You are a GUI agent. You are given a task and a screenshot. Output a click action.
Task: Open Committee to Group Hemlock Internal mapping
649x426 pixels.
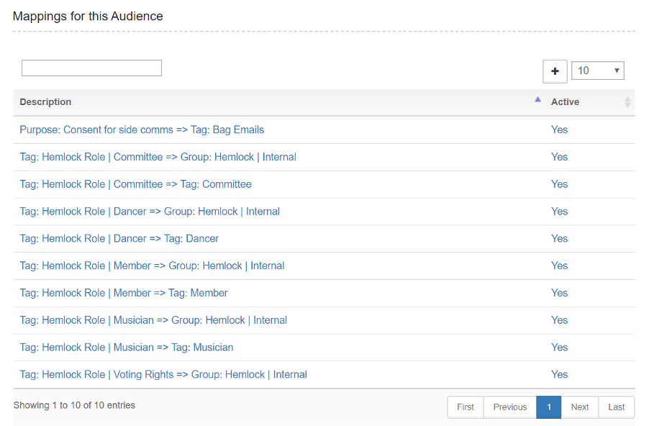(x=158, y=157)
